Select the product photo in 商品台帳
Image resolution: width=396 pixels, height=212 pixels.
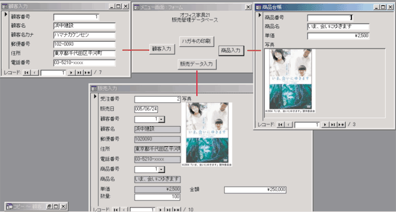(x=290, y=81)
